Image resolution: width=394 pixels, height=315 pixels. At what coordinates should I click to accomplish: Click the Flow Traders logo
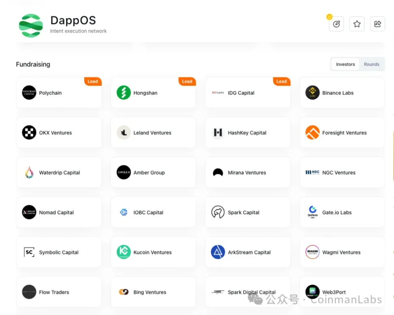[x=29, y=292]
